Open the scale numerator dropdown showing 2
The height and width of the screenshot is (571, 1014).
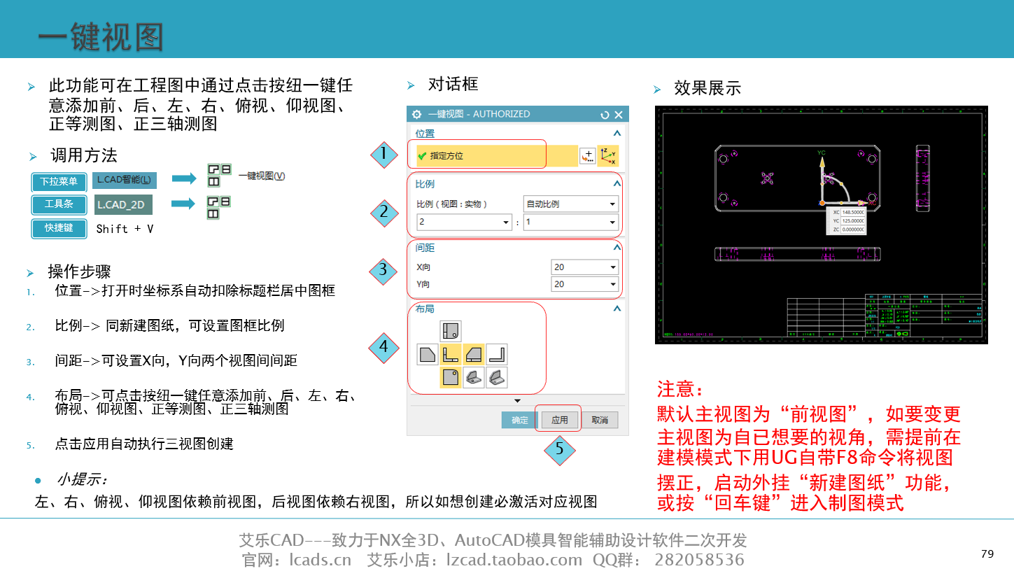(x=465, y=222)
